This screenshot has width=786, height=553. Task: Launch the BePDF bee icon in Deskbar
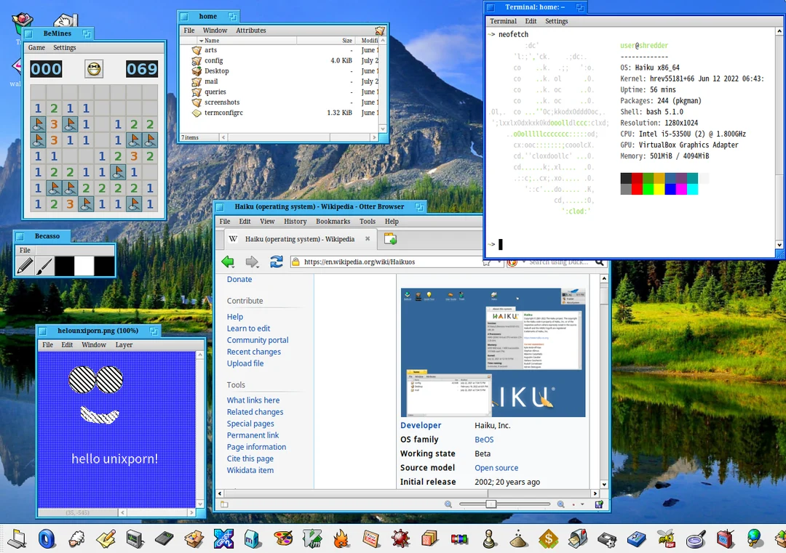click(666, 539)
